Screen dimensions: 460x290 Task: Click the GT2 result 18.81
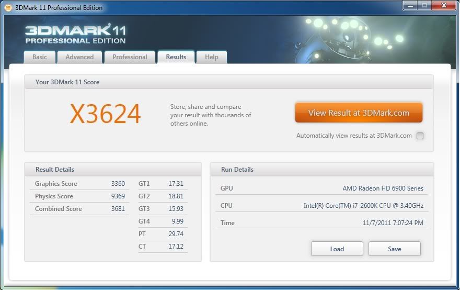pyautogui.click(x=176, y=196)
